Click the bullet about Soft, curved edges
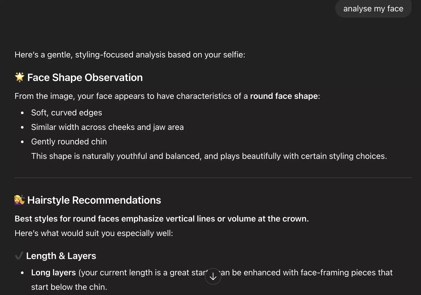 click(66, 113)
